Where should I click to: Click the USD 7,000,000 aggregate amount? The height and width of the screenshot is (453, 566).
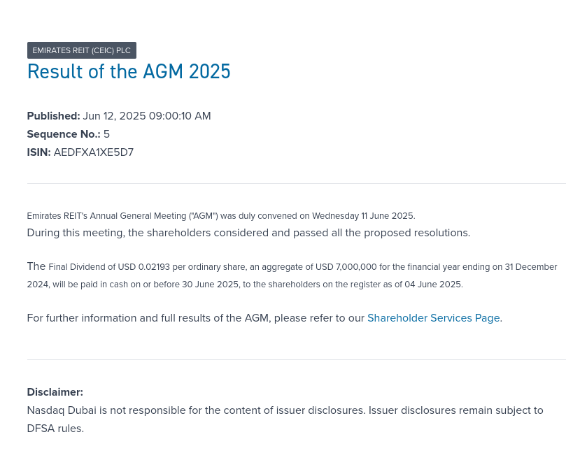point(346,267)
